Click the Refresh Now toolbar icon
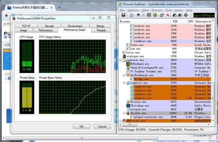218x142 pixels. pyautogui.click(x=131, y=15)
